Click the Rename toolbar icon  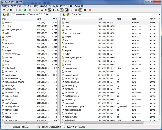34,10
